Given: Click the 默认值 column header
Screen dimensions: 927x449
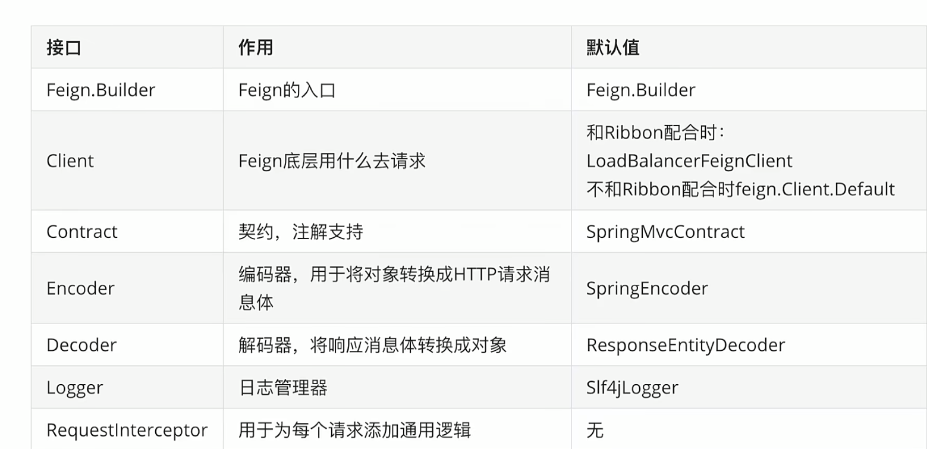Looking at the screenshot, I should tap(612, 48).
